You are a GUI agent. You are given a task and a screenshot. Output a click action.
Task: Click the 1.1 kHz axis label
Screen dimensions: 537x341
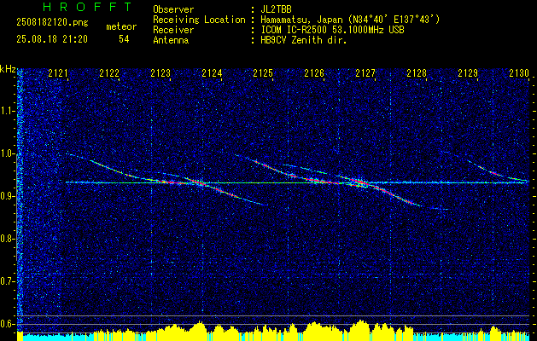pos(8,111)
